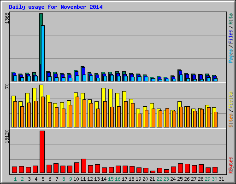Screen dimensions: 236x184
Task: Click the 'Daily usage for November 2014' title
Action: coord(56,7)
